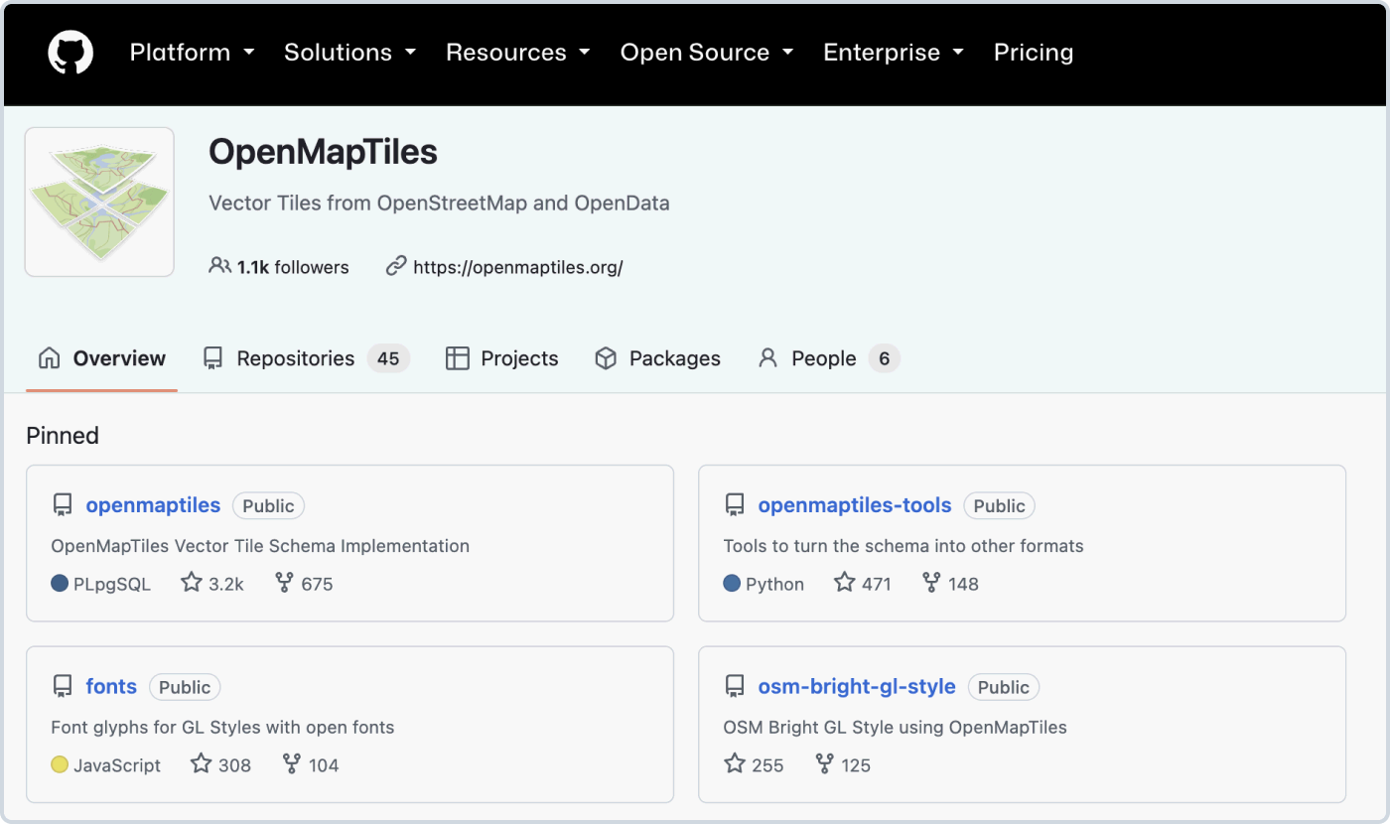Click the Repositories count badge 45

pyautogui.click(x=388, y=358)
